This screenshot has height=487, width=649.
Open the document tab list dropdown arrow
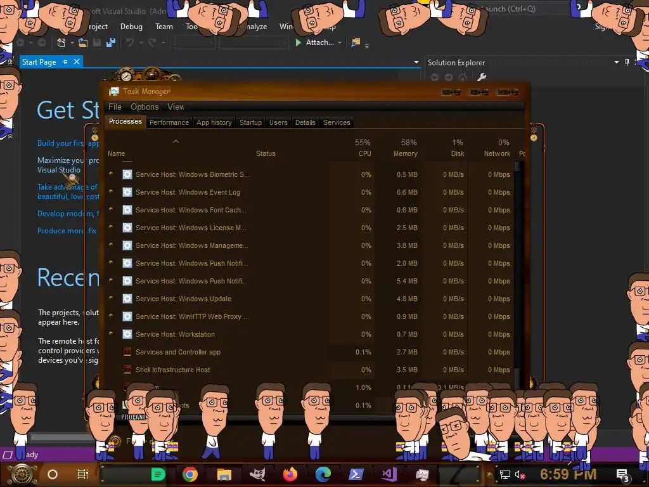(x=416, y=62)
